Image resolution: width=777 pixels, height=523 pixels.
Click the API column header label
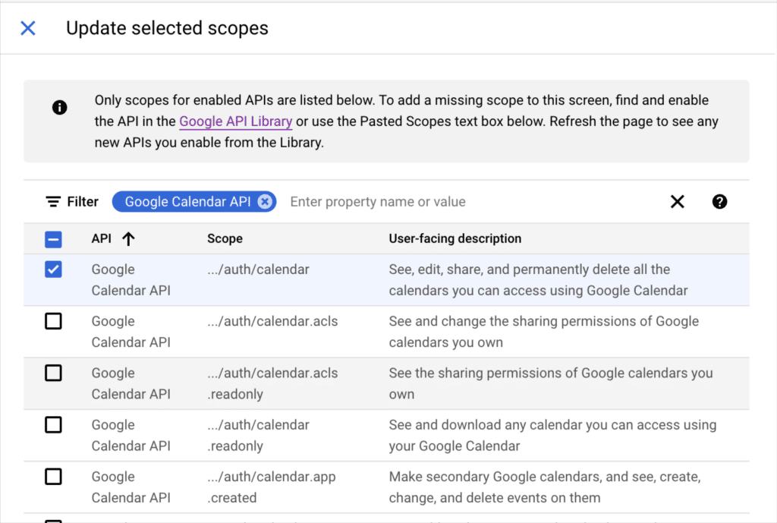(x=101, y=238)
